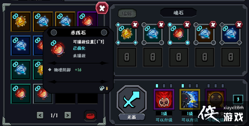Select the yellow soul stone in inventory
This screenshot has height=126, width=249.
pos(21,22)
